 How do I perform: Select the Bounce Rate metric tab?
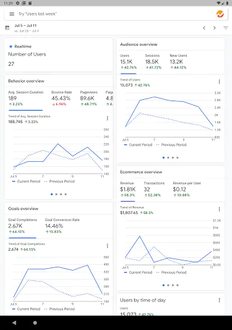(61, 98)
